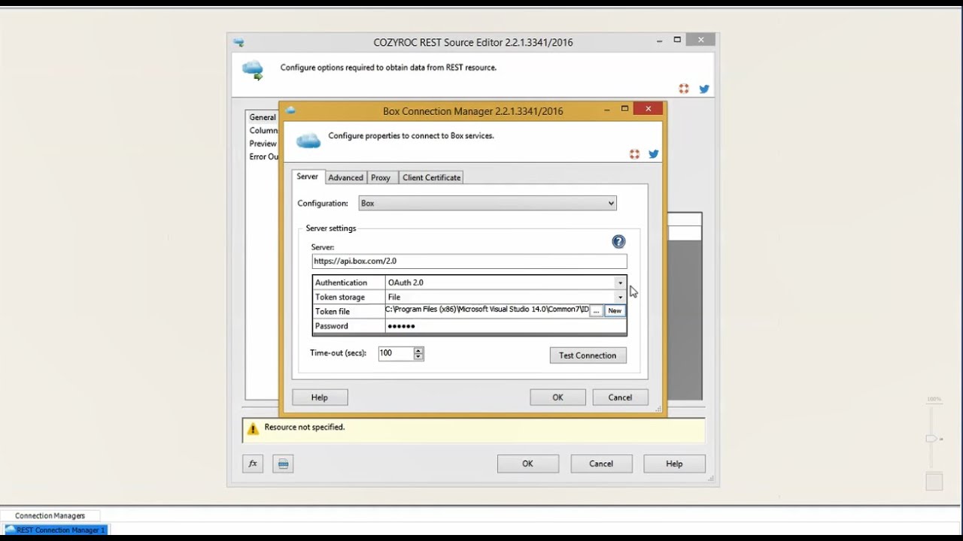Increase the Time-out value with up arrow
The image size is (963, 541).
[418, 350]
